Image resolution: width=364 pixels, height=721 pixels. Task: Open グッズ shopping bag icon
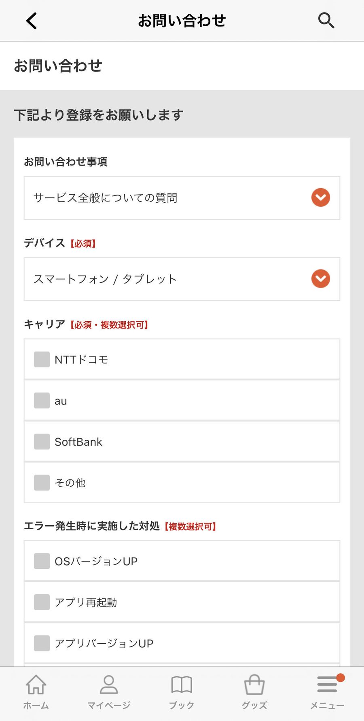[254, 685]
